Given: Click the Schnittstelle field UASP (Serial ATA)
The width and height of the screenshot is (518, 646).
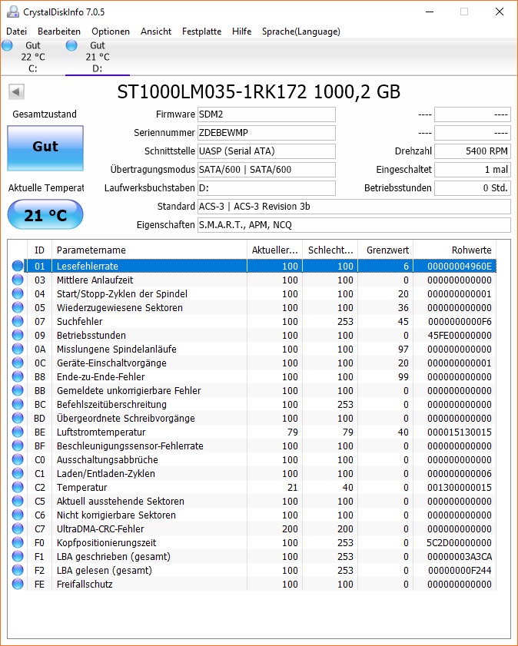Looking at the screenshot, I should 267,151.
